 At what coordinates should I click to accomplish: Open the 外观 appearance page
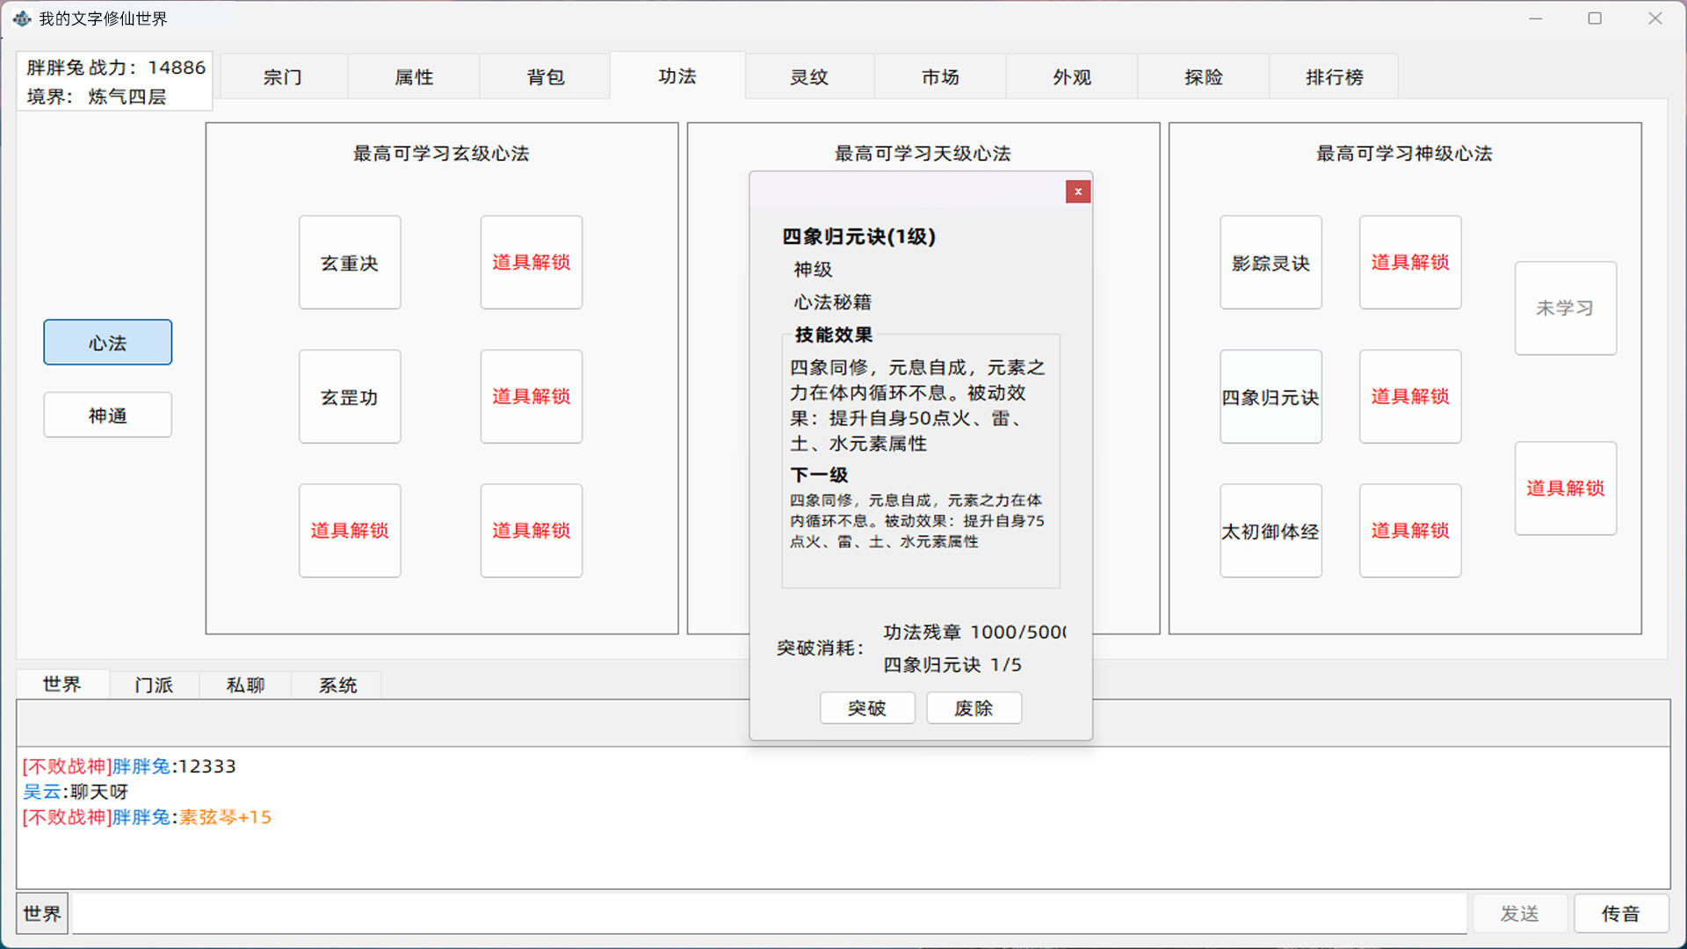[x=1071, y=76]
